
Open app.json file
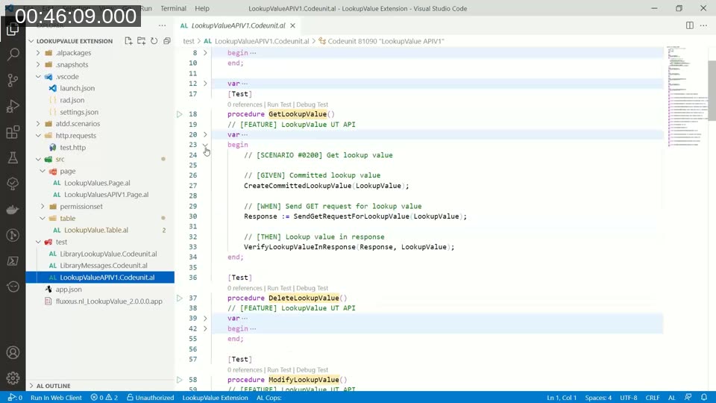tap(69, 290)
